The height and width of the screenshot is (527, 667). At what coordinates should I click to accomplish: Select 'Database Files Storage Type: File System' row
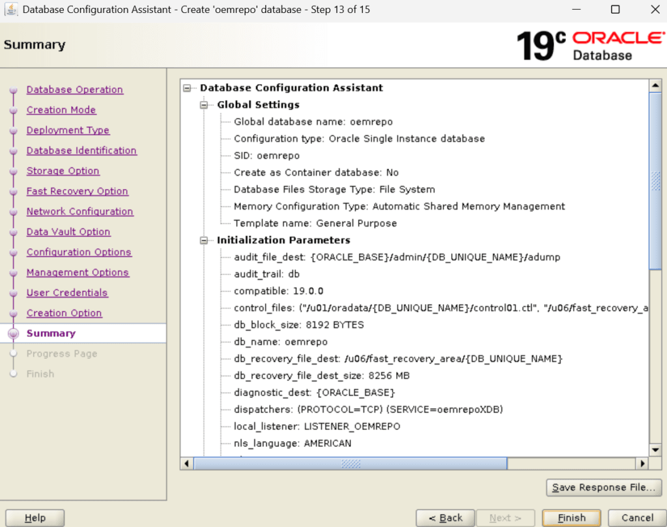(x=334, y=190)
